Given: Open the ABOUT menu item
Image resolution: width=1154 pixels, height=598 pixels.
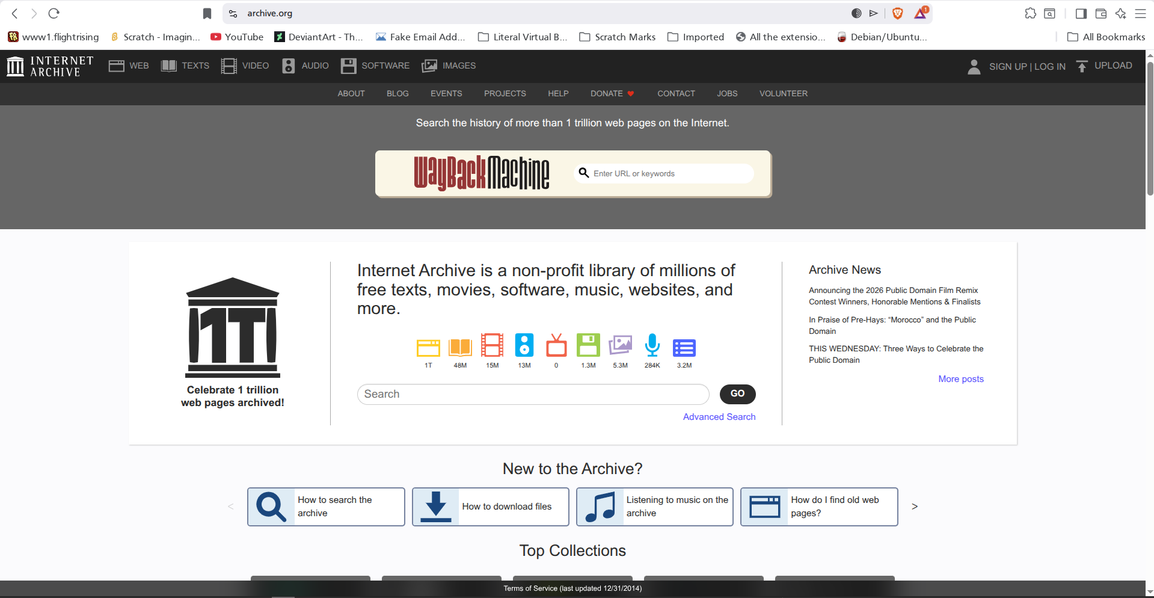Looking at the screenshot, I should 351,93.
